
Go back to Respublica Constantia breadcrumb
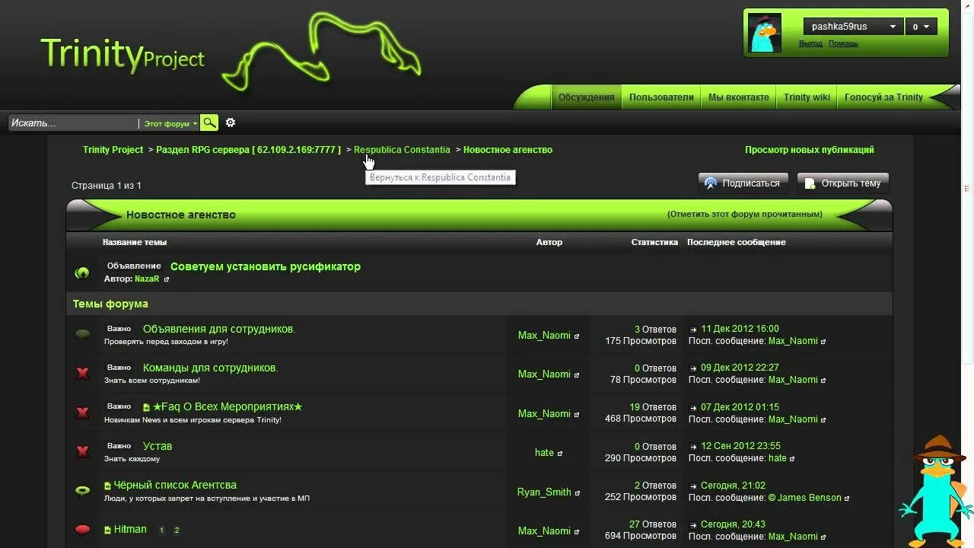[402, 150]
